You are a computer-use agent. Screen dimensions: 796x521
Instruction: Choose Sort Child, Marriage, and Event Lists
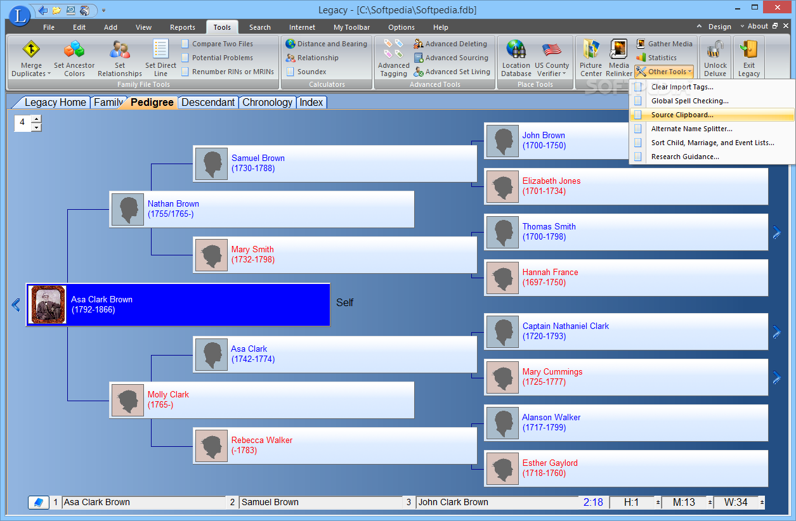(x=712, y=143)
